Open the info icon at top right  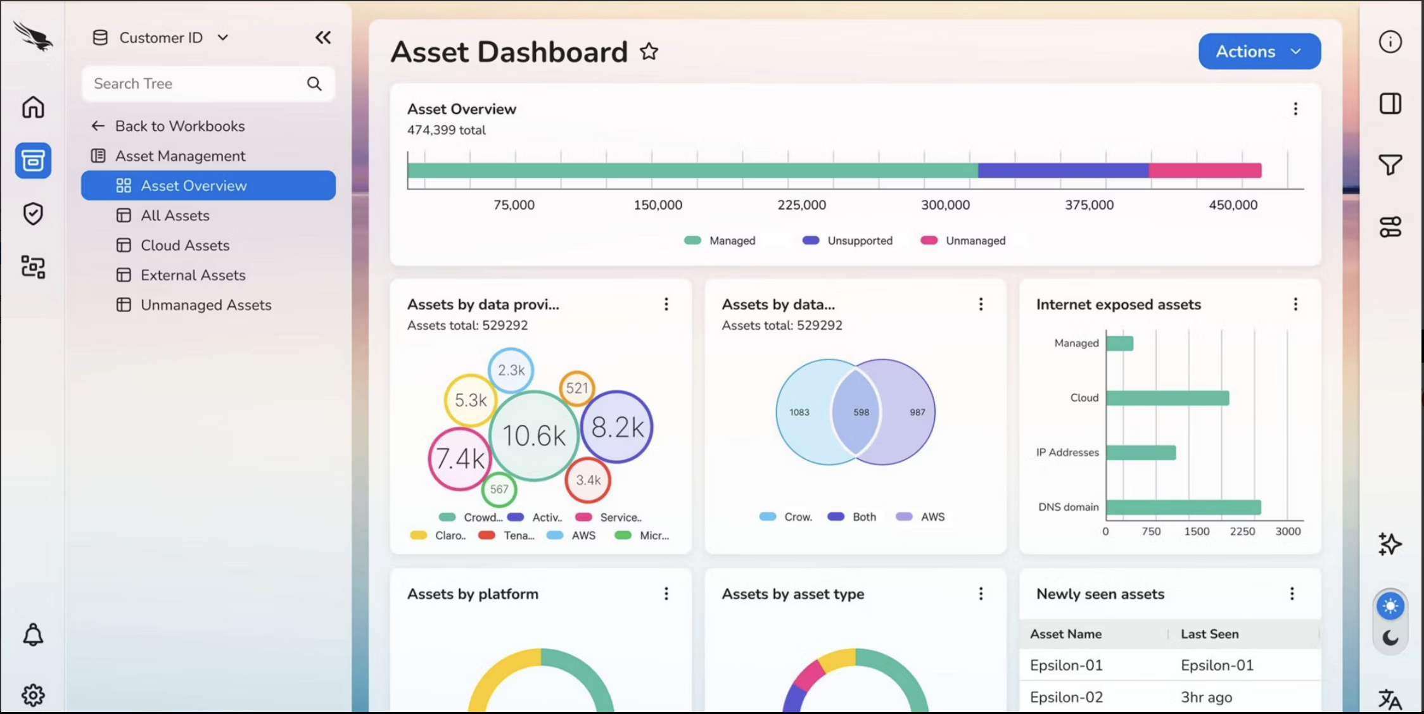click(x=1390, y=42)
